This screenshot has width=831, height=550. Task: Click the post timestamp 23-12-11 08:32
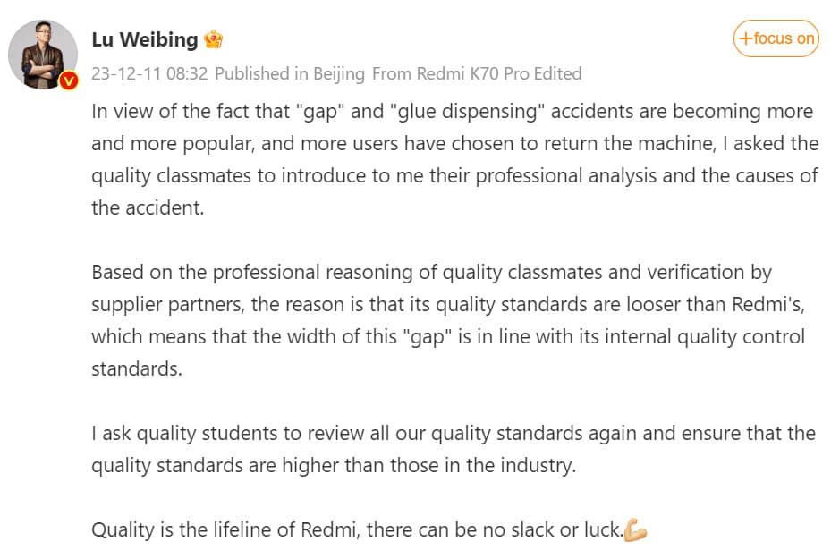149,74
